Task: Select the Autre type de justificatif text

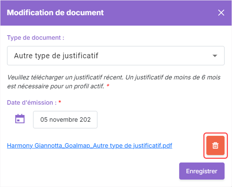Action: [56, 56]
